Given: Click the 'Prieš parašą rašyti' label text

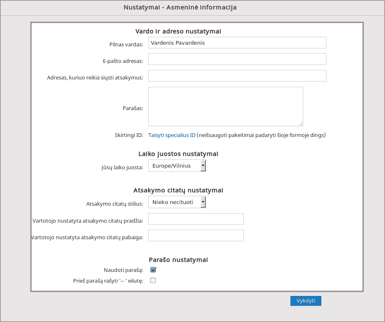Looking at the screenshot, I should (108, 281).
